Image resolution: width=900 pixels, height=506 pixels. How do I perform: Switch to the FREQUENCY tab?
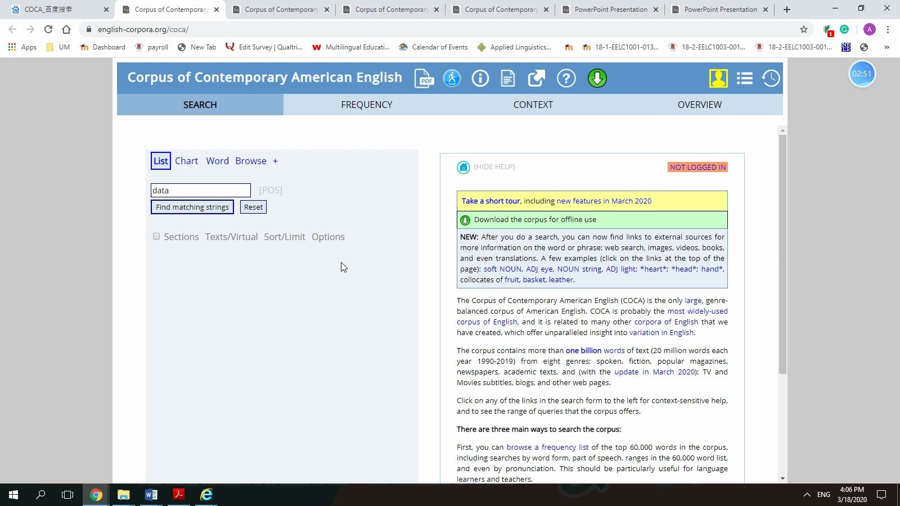tap(367, 105)
